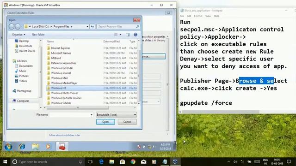296x166 pixels.
Task: Click Program Files in address breadcrumb
Action: pyautogui.click(x=62, y=27)
